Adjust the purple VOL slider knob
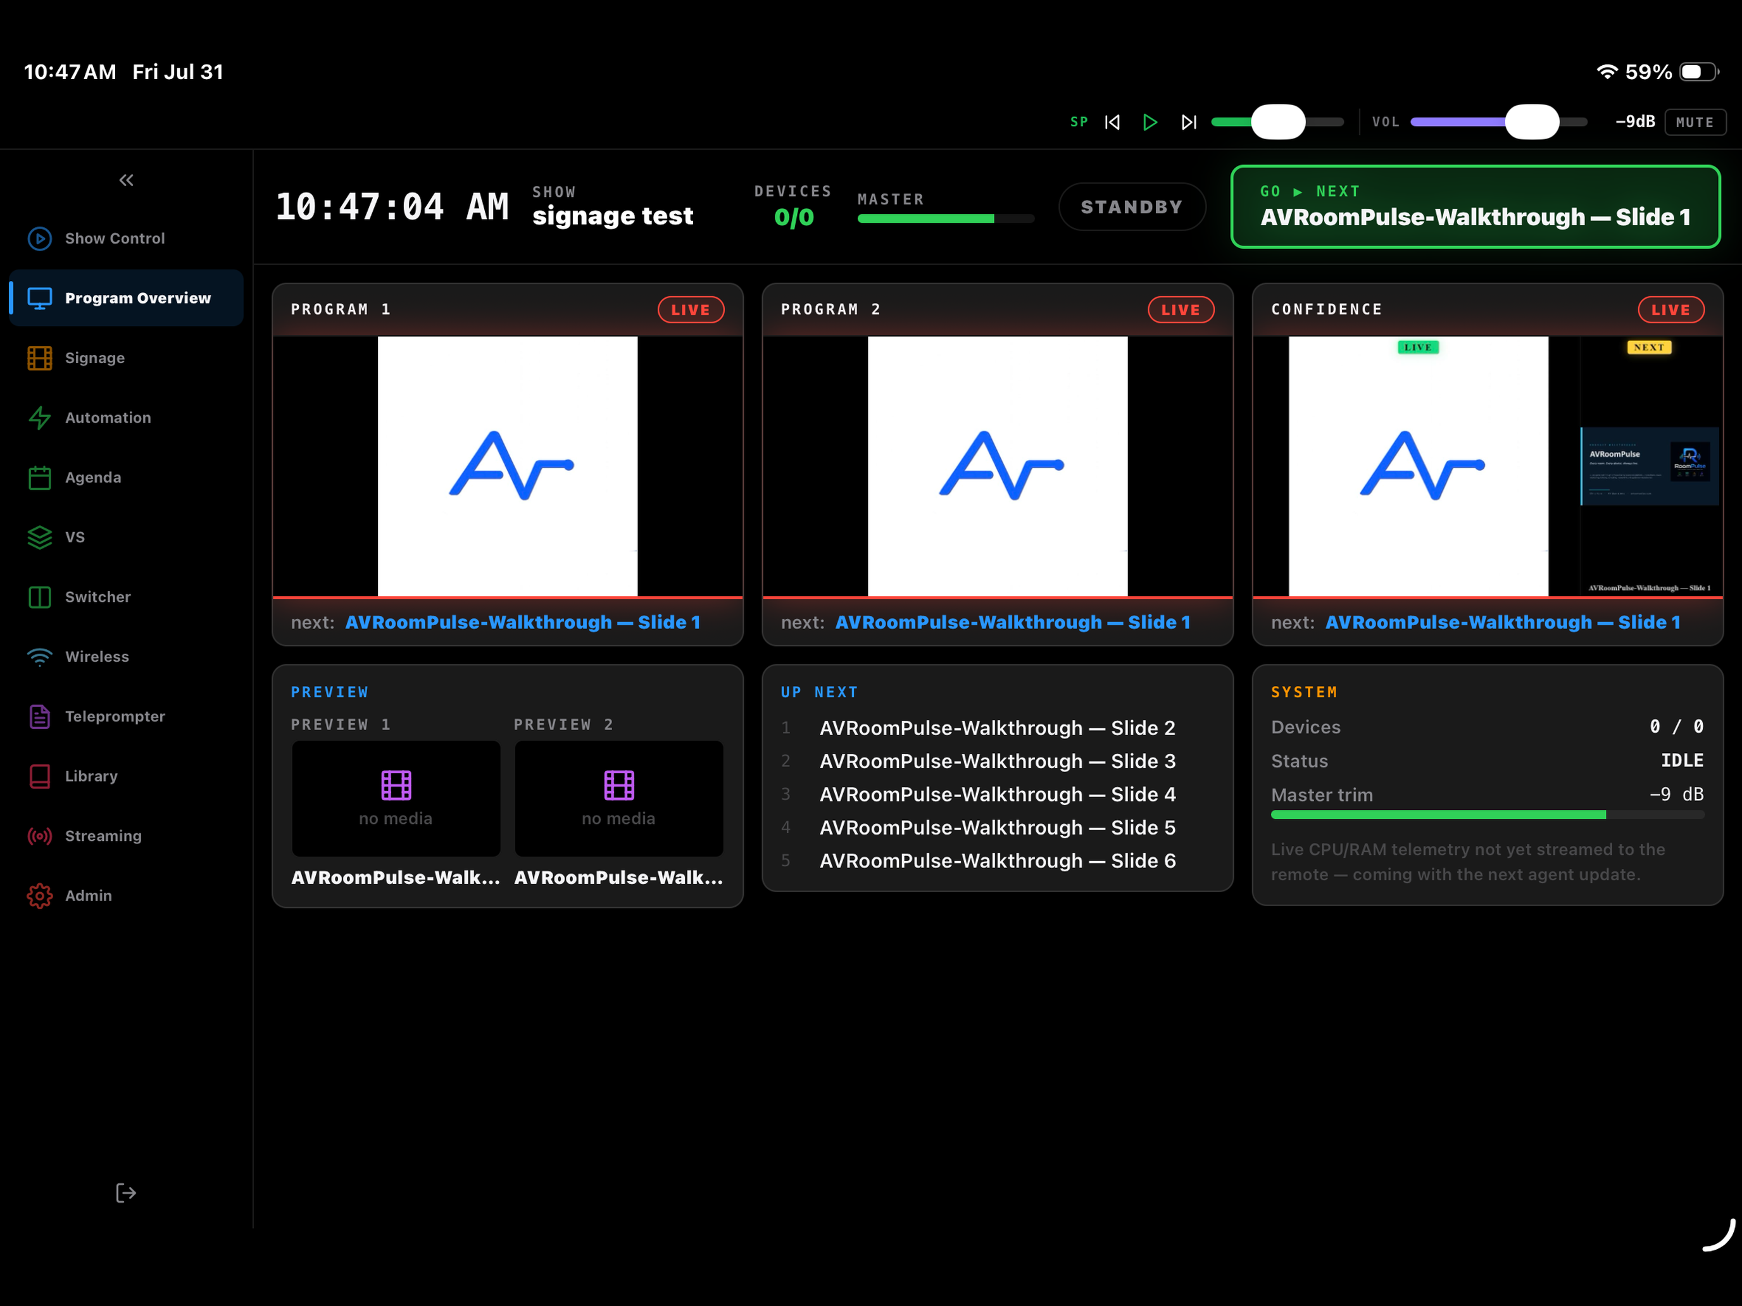The image size is (1742, 1306). tap(1532, 122)
